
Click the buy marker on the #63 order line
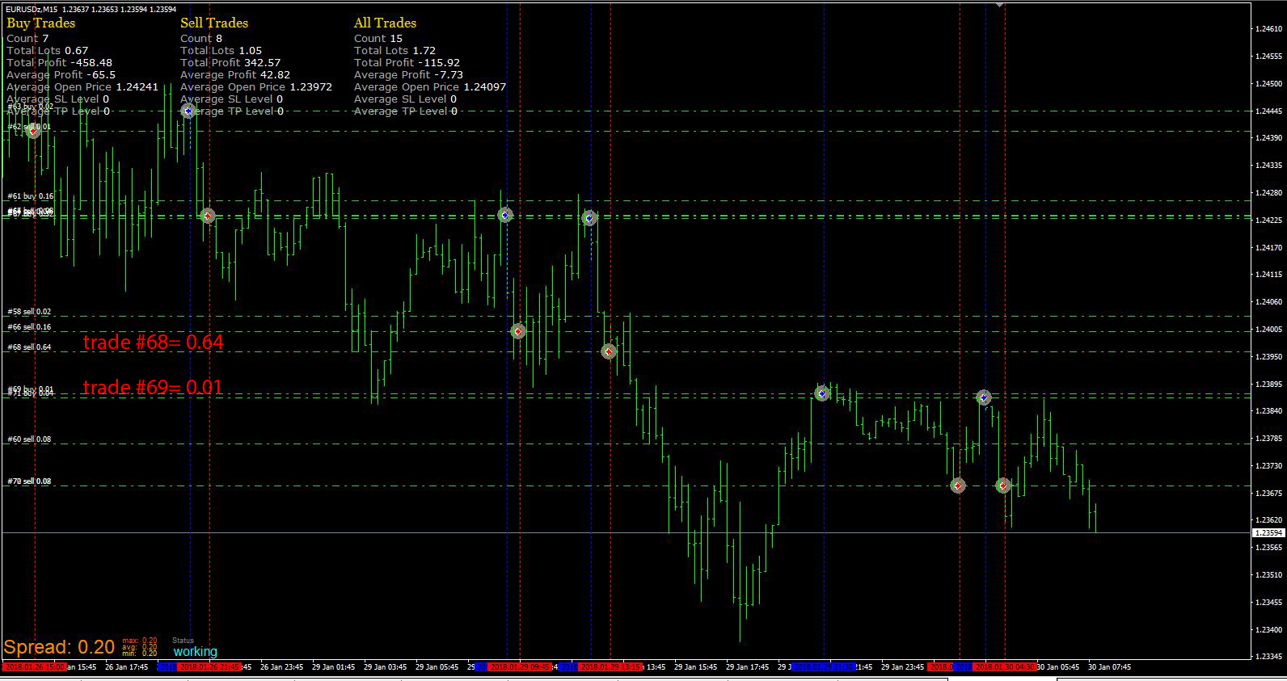point(188,111)
